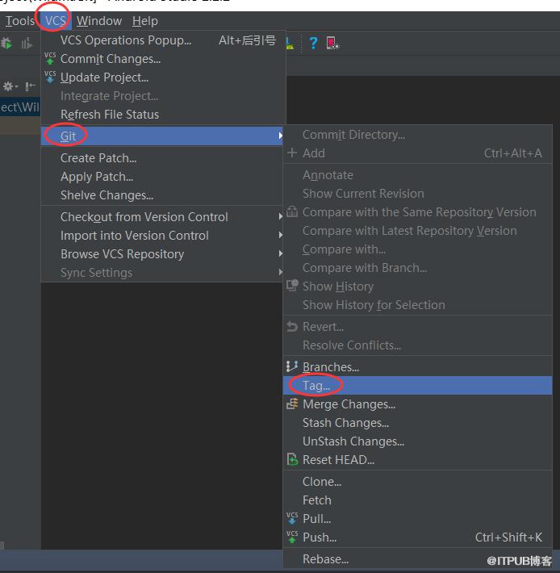Viewport: 560px width, 573px height.
Task: Select Show History entry
Action: pyautogui.click(x=417, y=286)
